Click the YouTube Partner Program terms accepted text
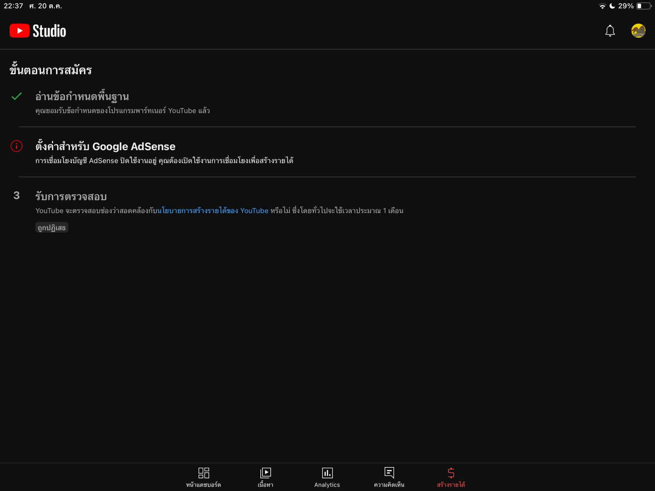The height and width of the screenshot is (491, 655). point(123,111)
